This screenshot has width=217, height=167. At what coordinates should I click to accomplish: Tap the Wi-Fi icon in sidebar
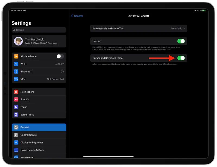pos(16,64)
